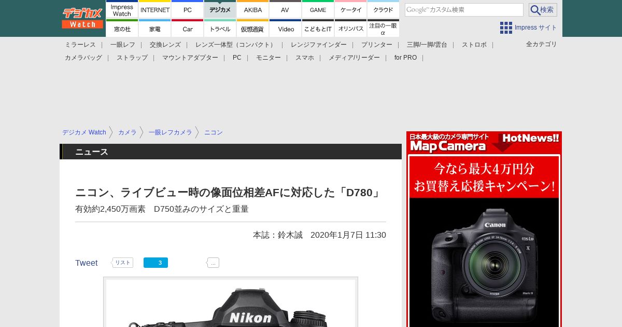The width and height of the screenshot is (622, 327).
Task: Click the Tweet share link
Action: (87, 263)
